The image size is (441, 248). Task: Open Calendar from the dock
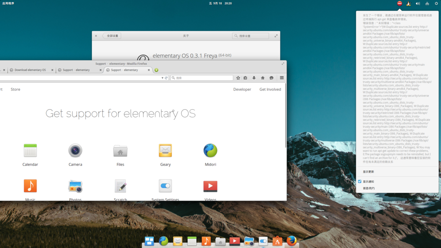tap(192, 241)
